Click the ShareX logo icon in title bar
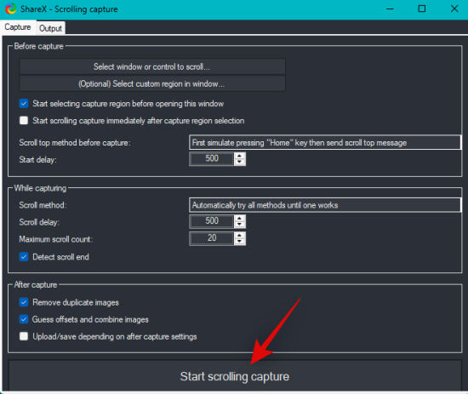The width and height of the screenshot is (468, 394). pos(11,9)
